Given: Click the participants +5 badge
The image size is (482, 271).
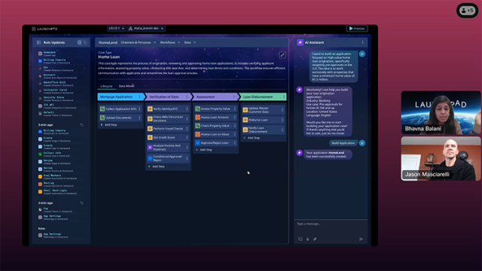Looking at the screenshot, I should click(x=467, y=11).
